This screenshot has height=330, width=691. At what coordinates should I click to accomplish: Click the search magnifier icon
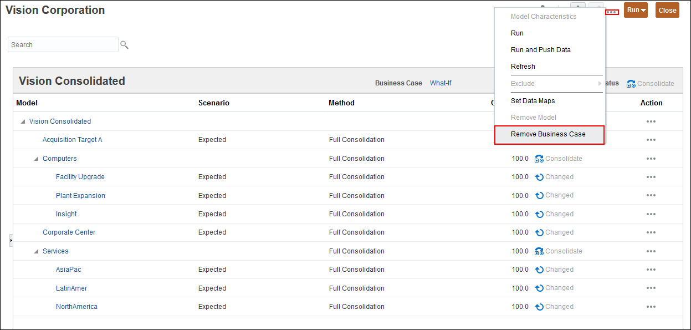124,44
